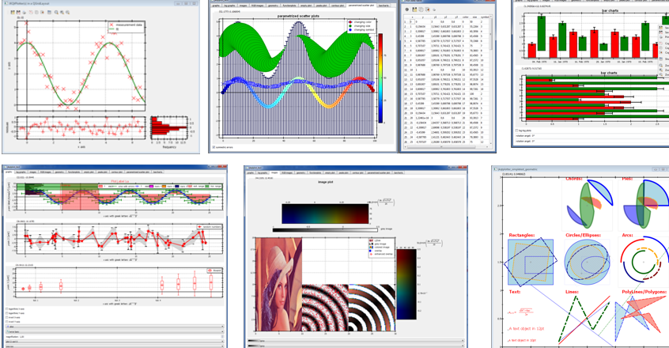Image resolution: width=669 pixels, height=348 pixels.
Task: Open the data table icon in GridLayout window toolbar
Action: (49, 13)
